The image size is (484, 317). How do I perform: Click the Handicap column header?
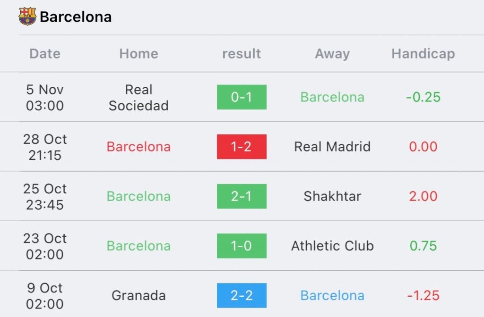pyautogui.click(x=423, y=54)
